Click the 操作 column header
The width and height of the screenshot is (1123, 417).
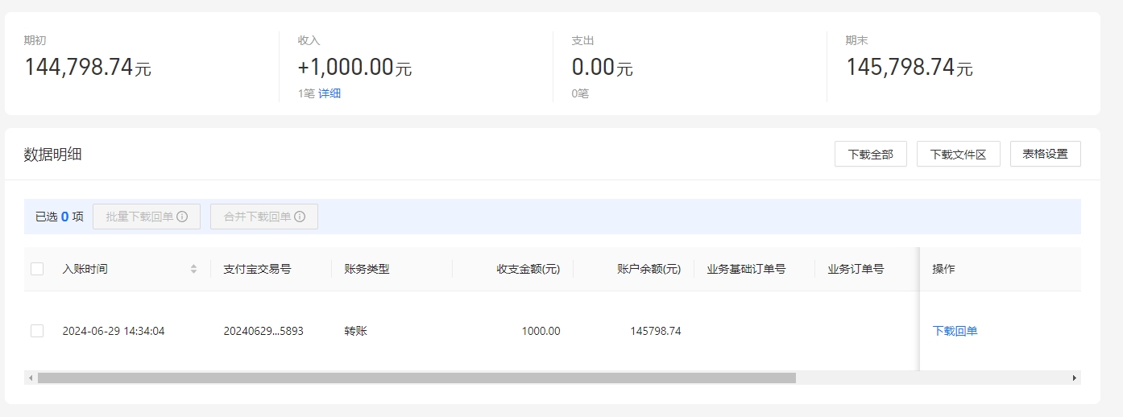click(x=943, y=269)
